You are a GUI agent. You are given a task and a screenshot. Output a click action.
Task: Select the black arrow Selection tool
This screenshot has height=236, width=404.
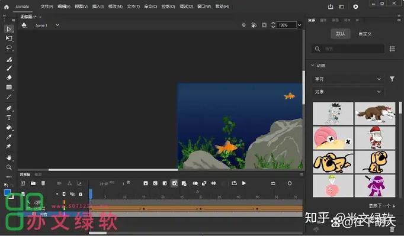9,28
